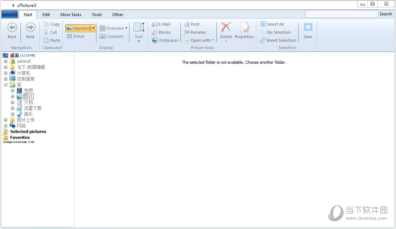396x229 pixels.
Task: Click the Search button
Action: point(385,14)
